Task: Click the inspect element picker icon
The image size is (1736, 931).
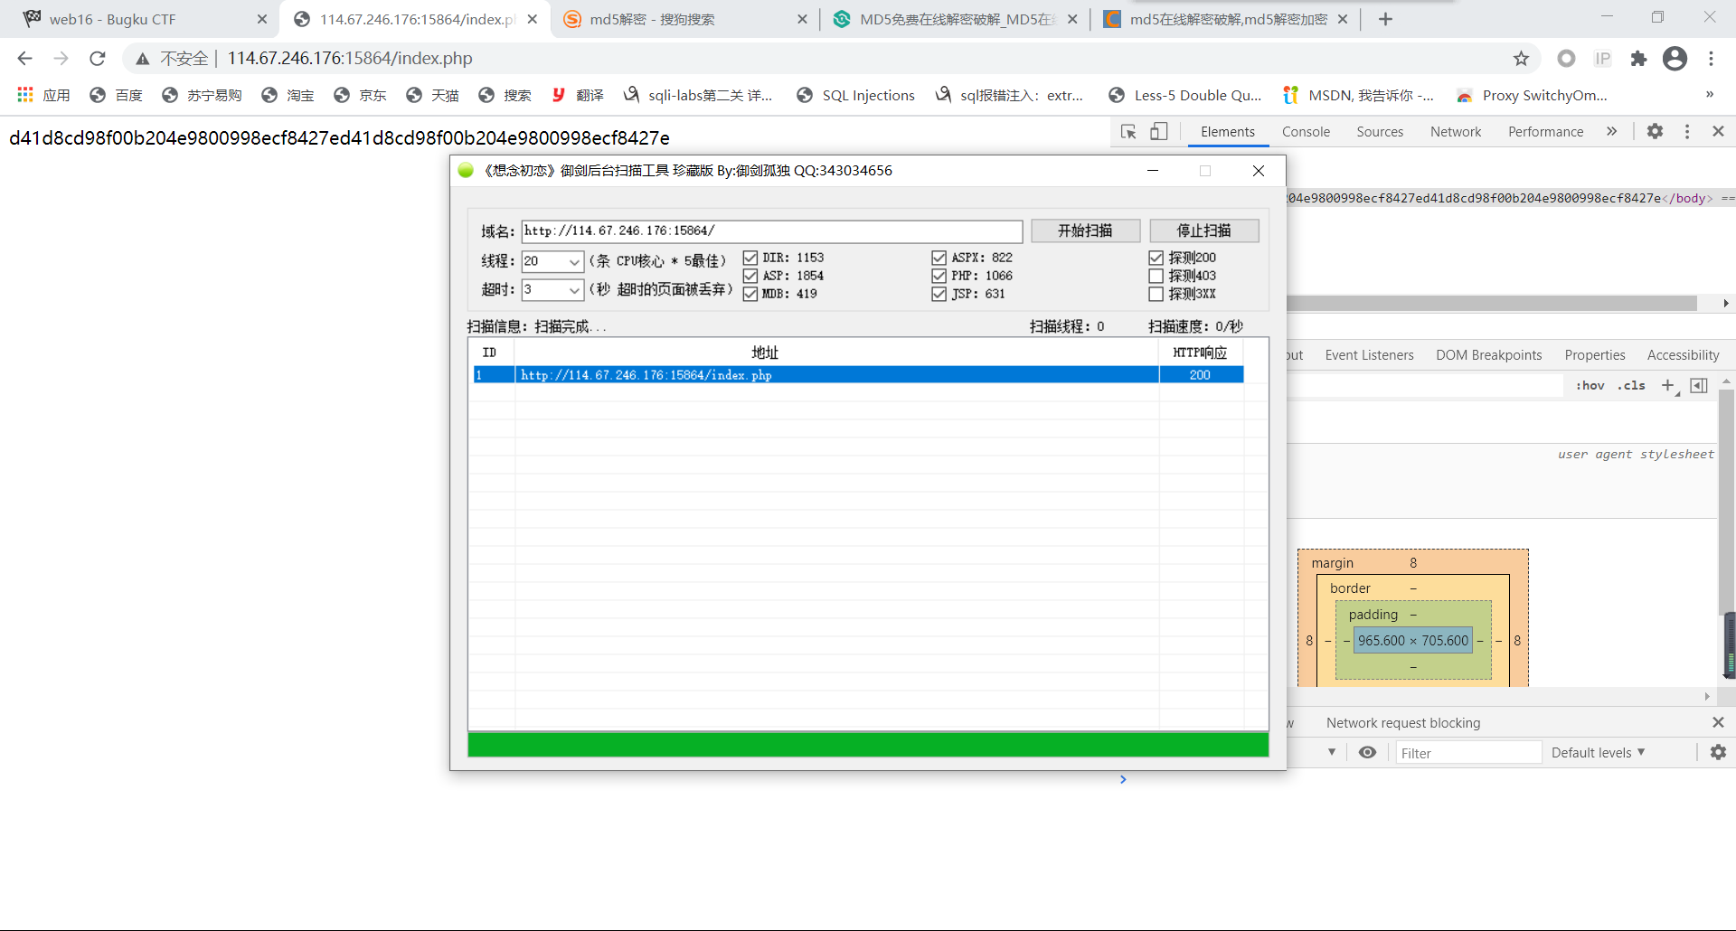Action: (x=1128, y=132)
